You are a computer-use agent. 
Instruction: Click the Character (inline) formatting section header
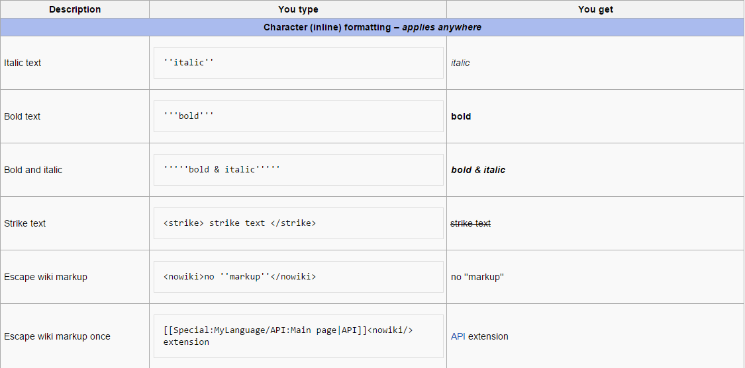point(372,27)
